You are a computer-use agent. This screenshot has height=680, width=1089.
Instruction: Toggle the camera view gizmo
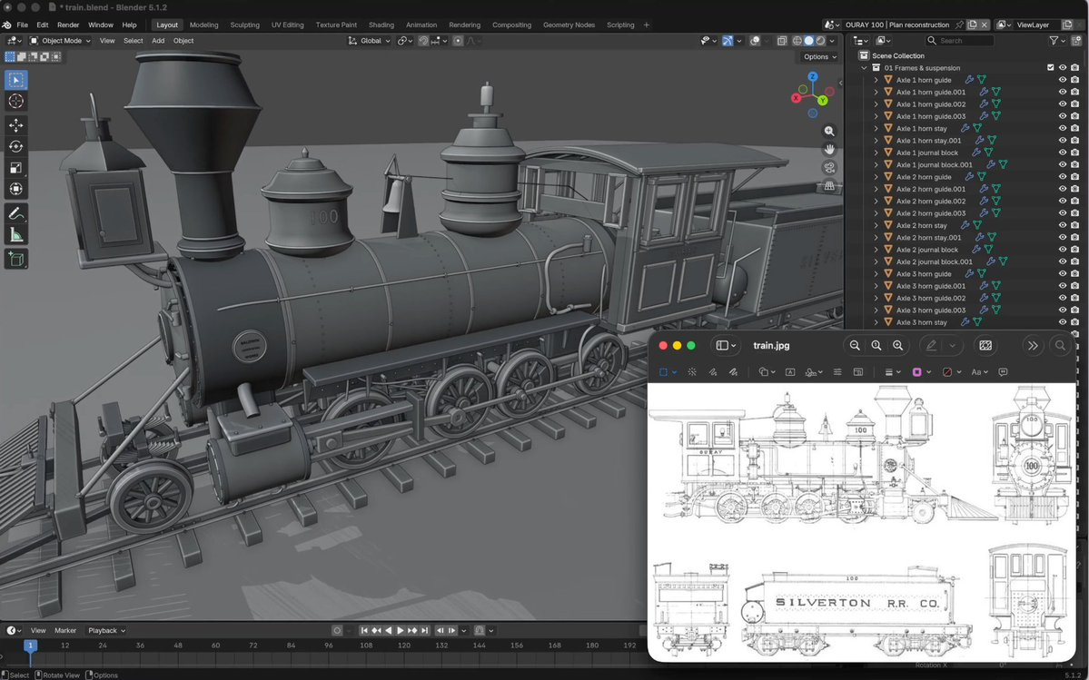pos(829,167)
